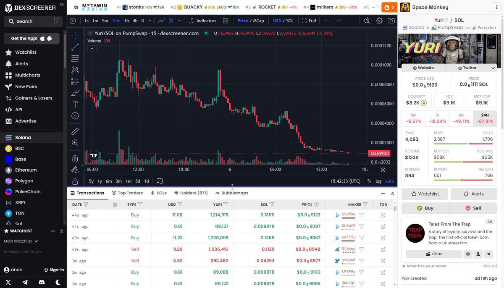This screenshot has height=288, width=504.
Task: Filter by maker 6USaME funnel icon
Action: click(361, 226)
